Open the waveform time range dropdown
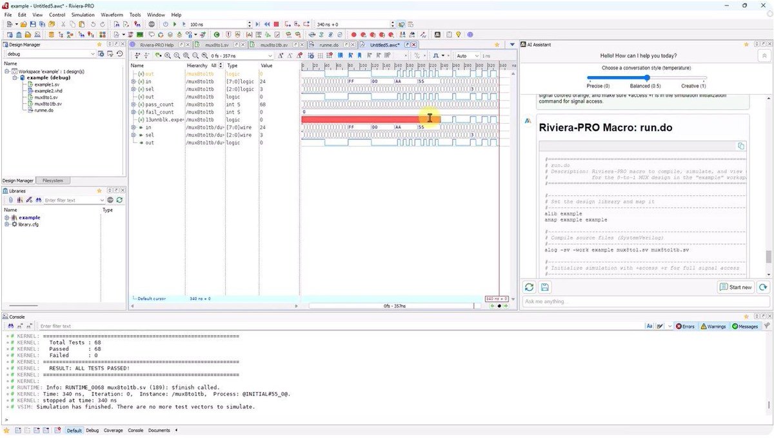This screenshot has height=438, width=774. pyautogui.click(x=270, y=55)
